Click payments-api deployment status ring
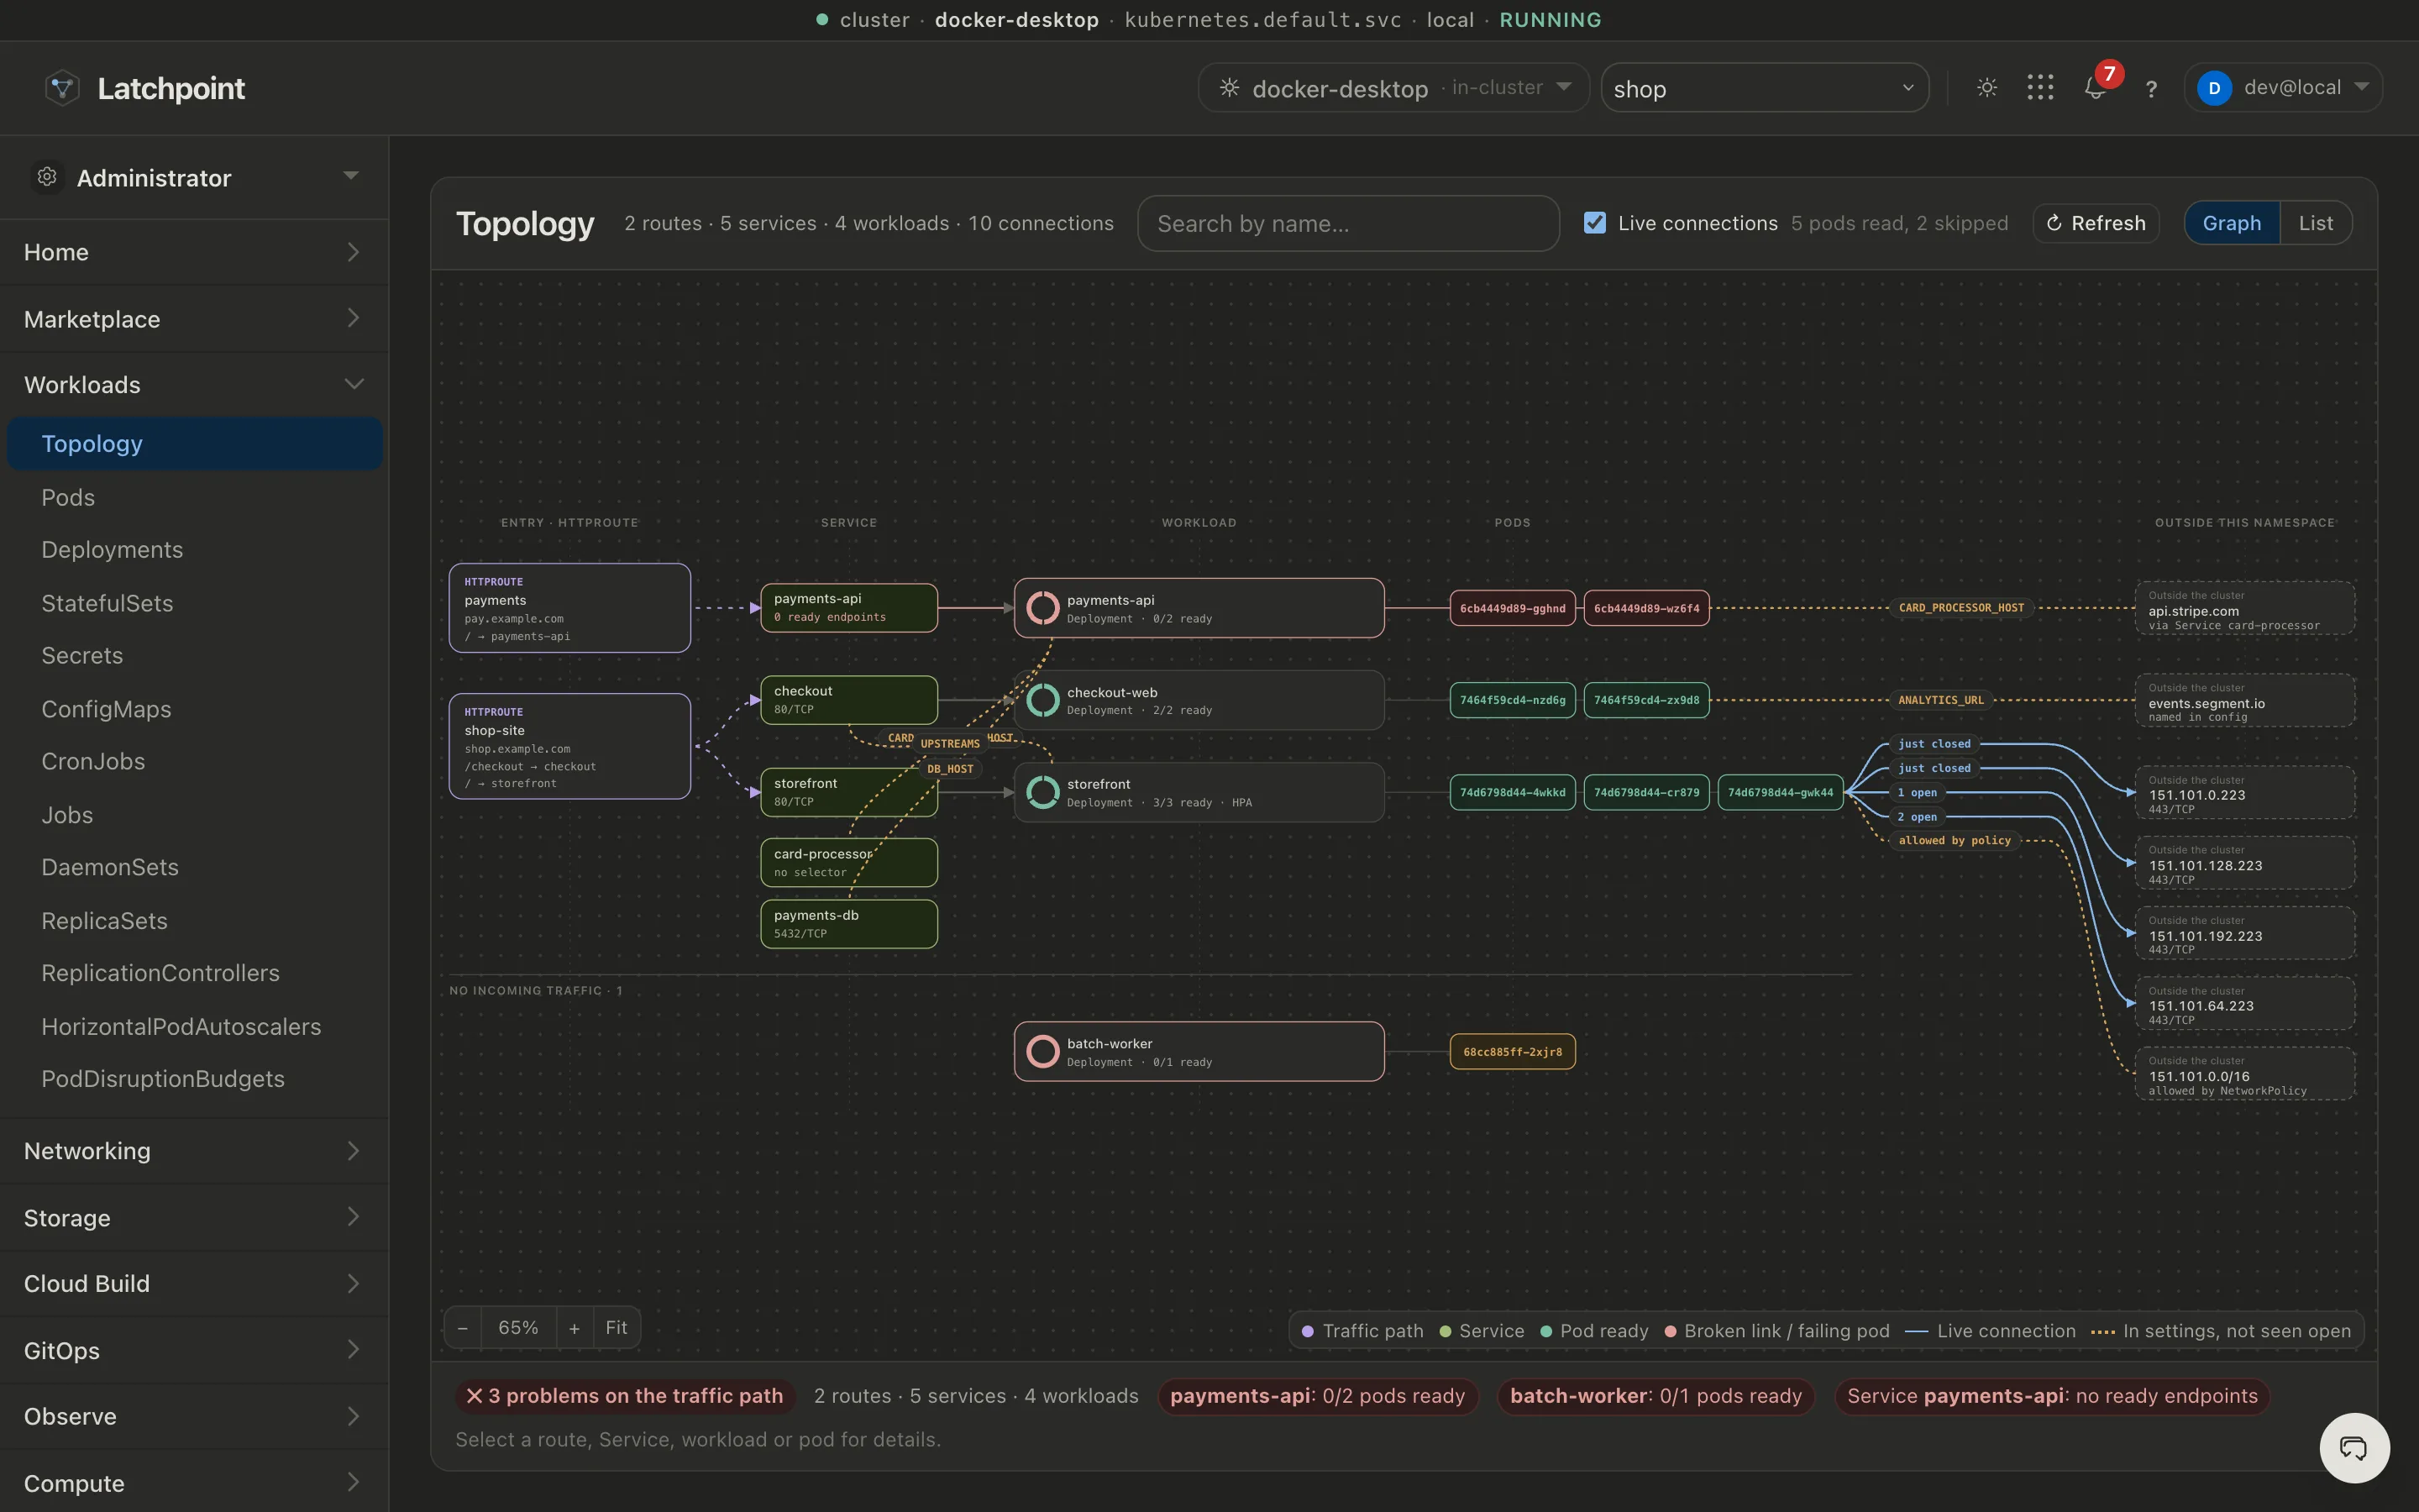Screen dimensions: 2419x1512 point(1042,608)
